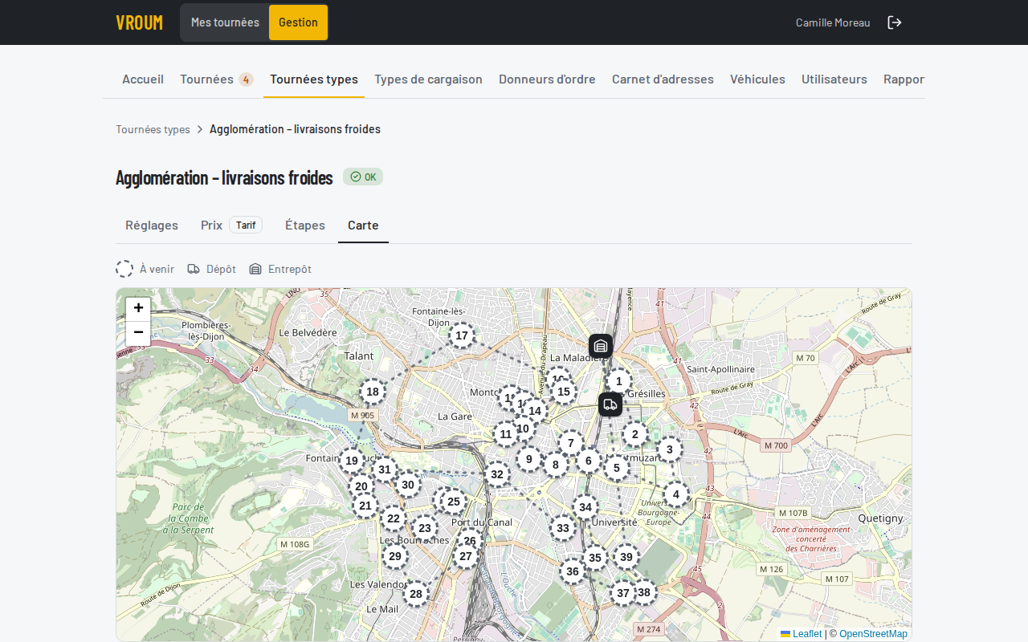Select stop marker 4 on the map

tap(676, 494)
